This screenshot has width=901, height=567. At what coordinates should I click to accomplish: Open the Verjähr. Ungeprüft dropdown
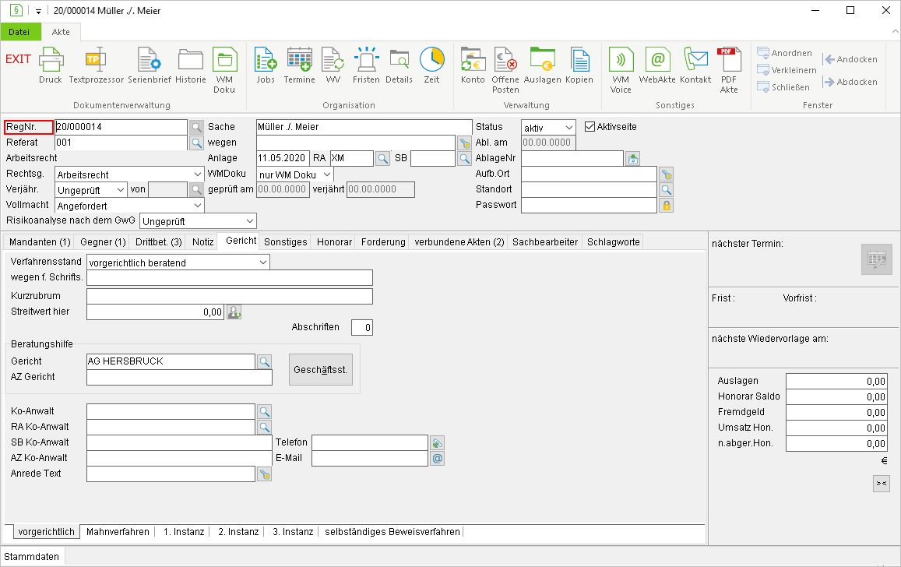121,189
